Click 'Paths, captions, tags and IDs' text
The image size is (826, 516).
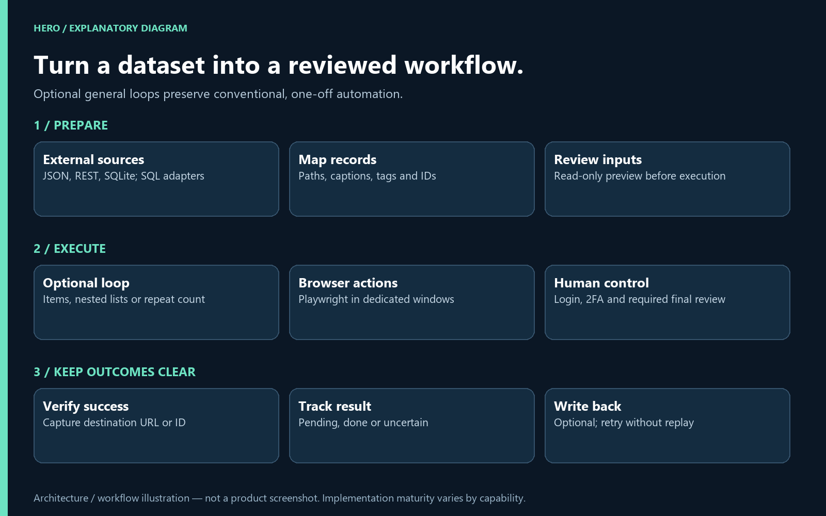[367, 176]
